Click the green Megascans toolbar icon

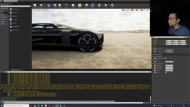coord(80,5)
